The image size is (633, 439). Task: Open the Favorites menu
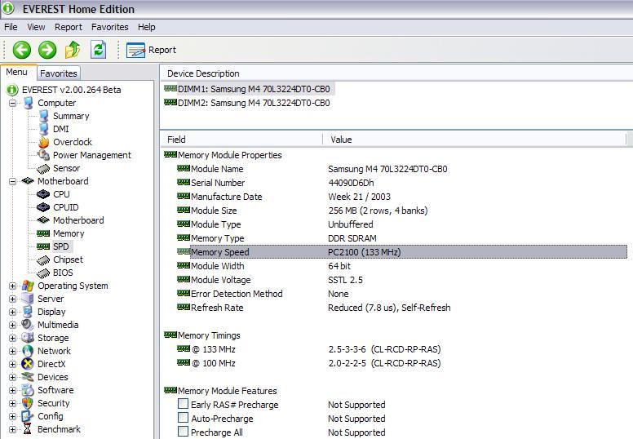coord(110,27)
